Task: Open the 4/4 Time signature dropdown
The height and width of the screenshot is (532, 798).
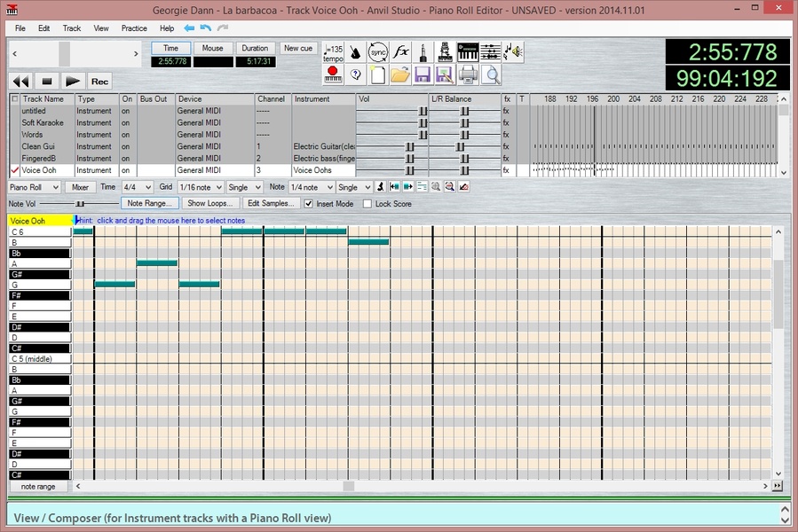Action: pyautogui.click(x=138, y=187)
